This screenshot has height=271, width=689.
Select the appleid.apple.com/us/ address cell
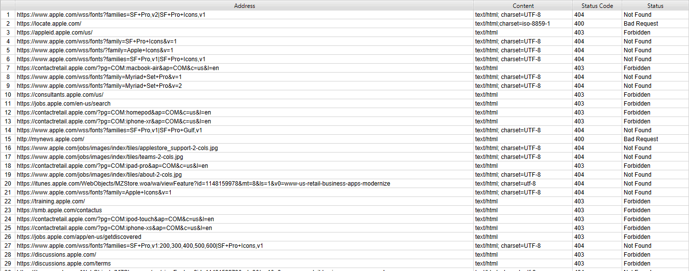pyautogui.click(x=54, y=33)
